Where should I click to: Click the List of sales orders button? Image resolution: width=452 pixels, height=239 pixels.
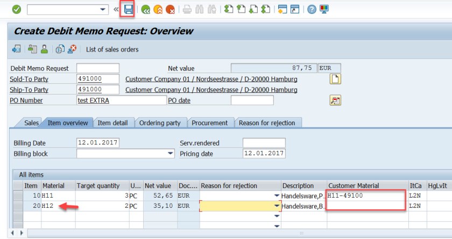point(112,49)
